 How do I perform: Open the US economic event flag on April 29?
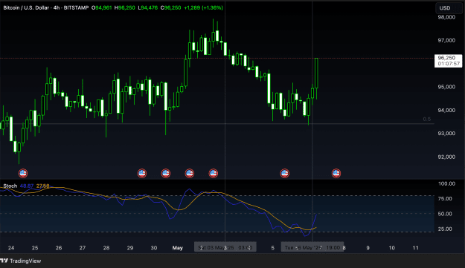[142, 173]
